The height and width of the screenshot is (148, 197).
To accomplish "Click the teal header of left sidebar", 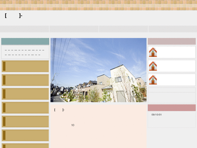I will tap(25, 41).
